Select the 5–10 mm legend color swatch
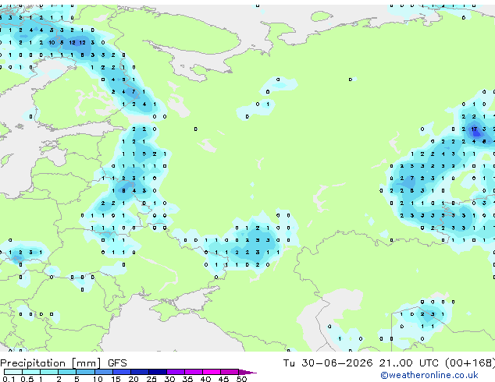The image size is (495, 382). 85,372
